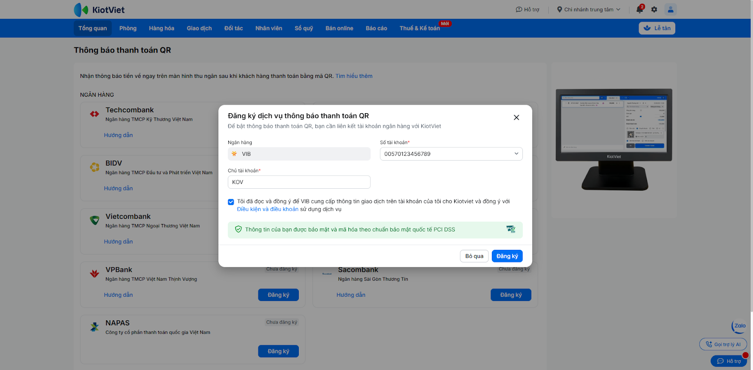Click the NAPAS Chưa đăng ký status

pyautogui.click(x=281, y=322)
